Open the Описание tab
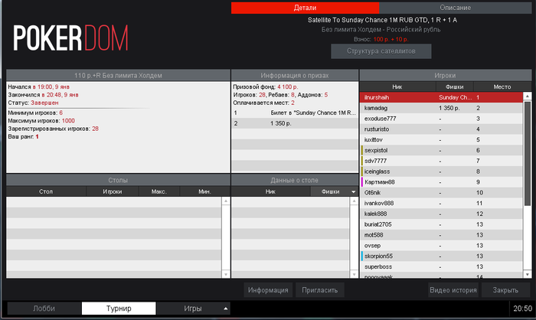The height and width of the screenshot is (320, 536). click(x=455, y=8)
